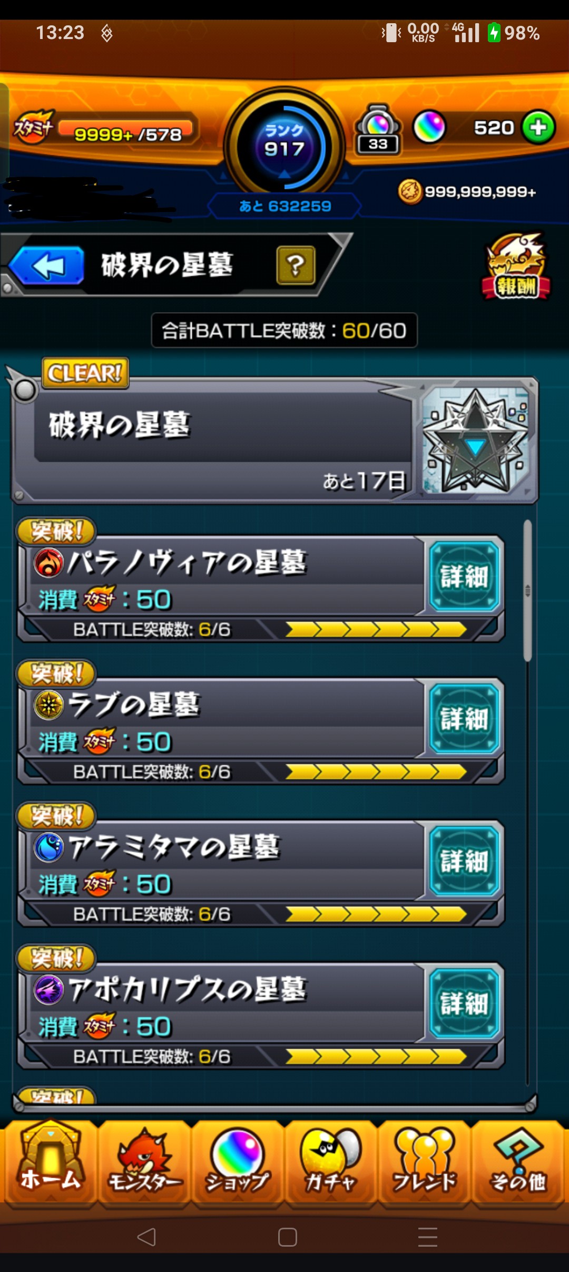Open the フレンド friends icon

tap(424, 1163)
